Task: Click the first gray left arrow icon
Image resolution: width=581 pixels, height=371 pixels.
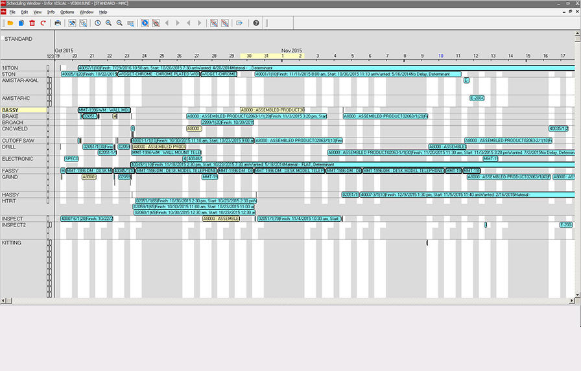Action: click(x=167, y=23)
